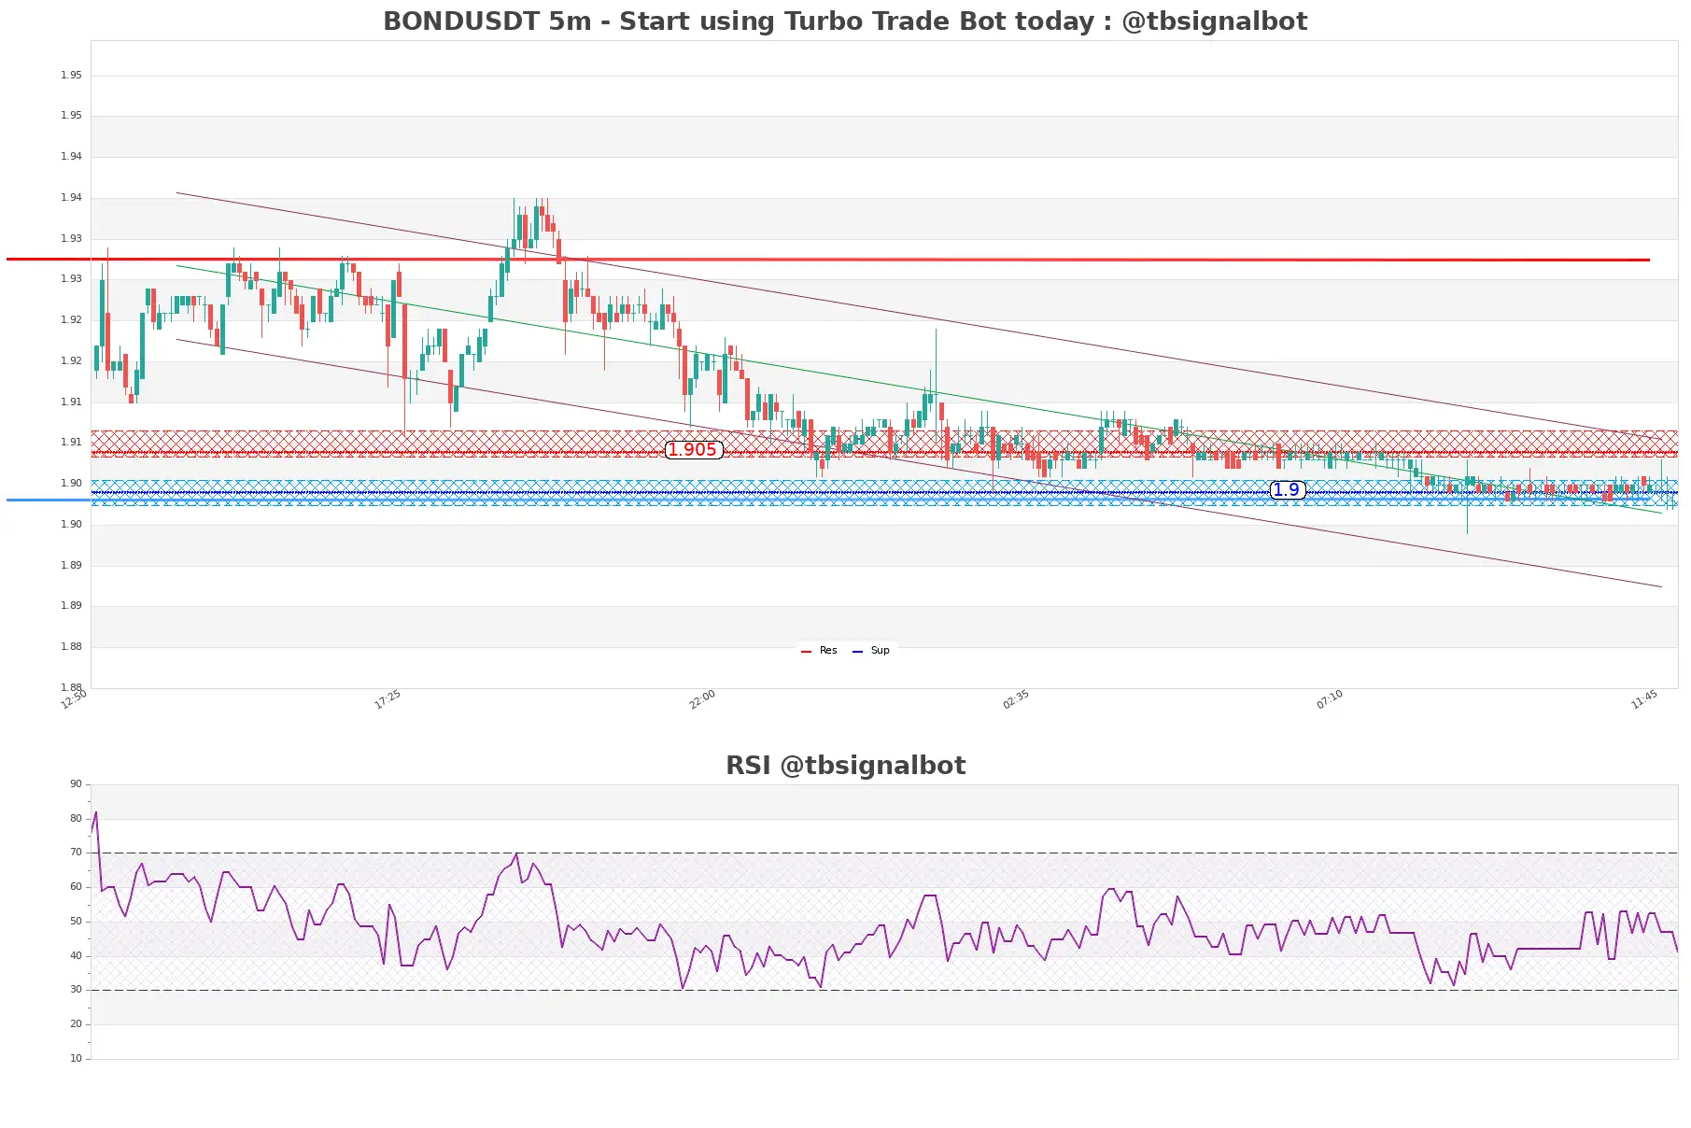Click the red Res legend line marker

[807, 652]
